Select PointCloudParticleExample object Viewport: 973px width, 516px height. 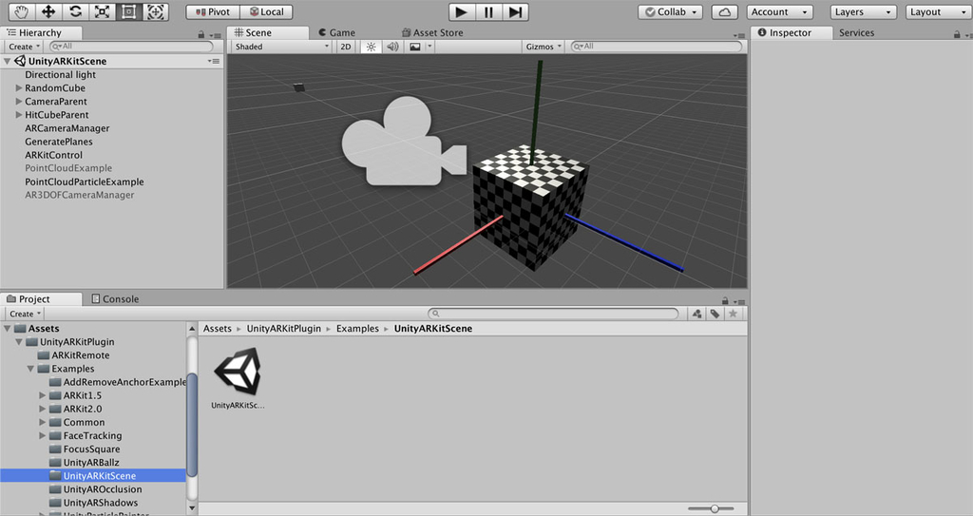pyautogui.click(x=85, y=182)
